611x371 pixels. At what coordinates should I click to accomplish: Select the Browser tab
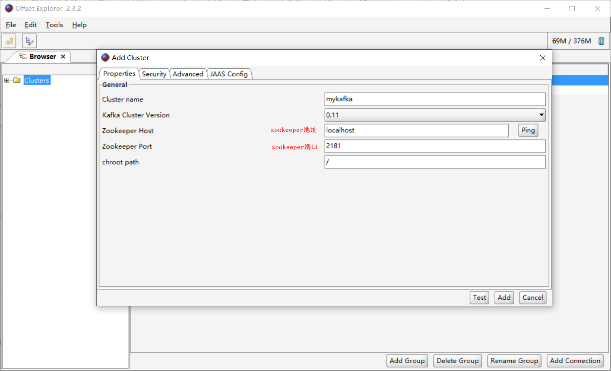click(42, 57)
